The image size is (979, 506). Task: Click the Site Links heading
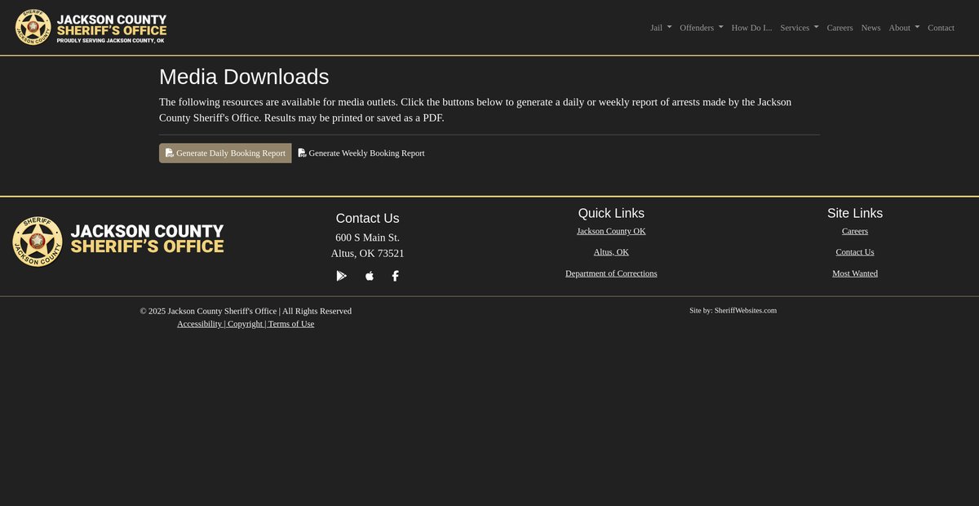tap(855, 213)
